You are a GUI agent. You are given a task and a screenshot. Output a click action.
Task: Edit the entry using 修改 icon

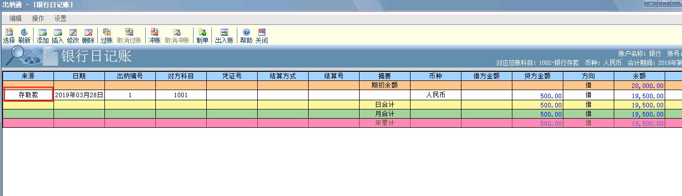click(73, 36)
